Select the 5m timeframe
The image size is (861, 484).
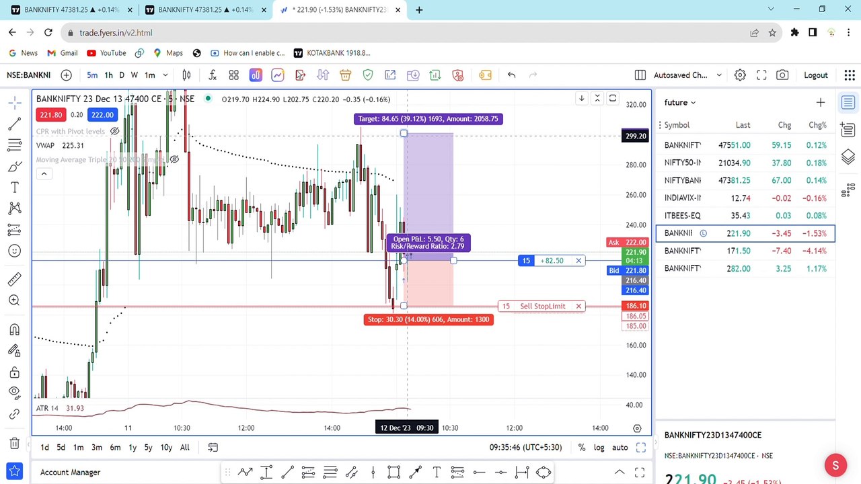[92, 75]
